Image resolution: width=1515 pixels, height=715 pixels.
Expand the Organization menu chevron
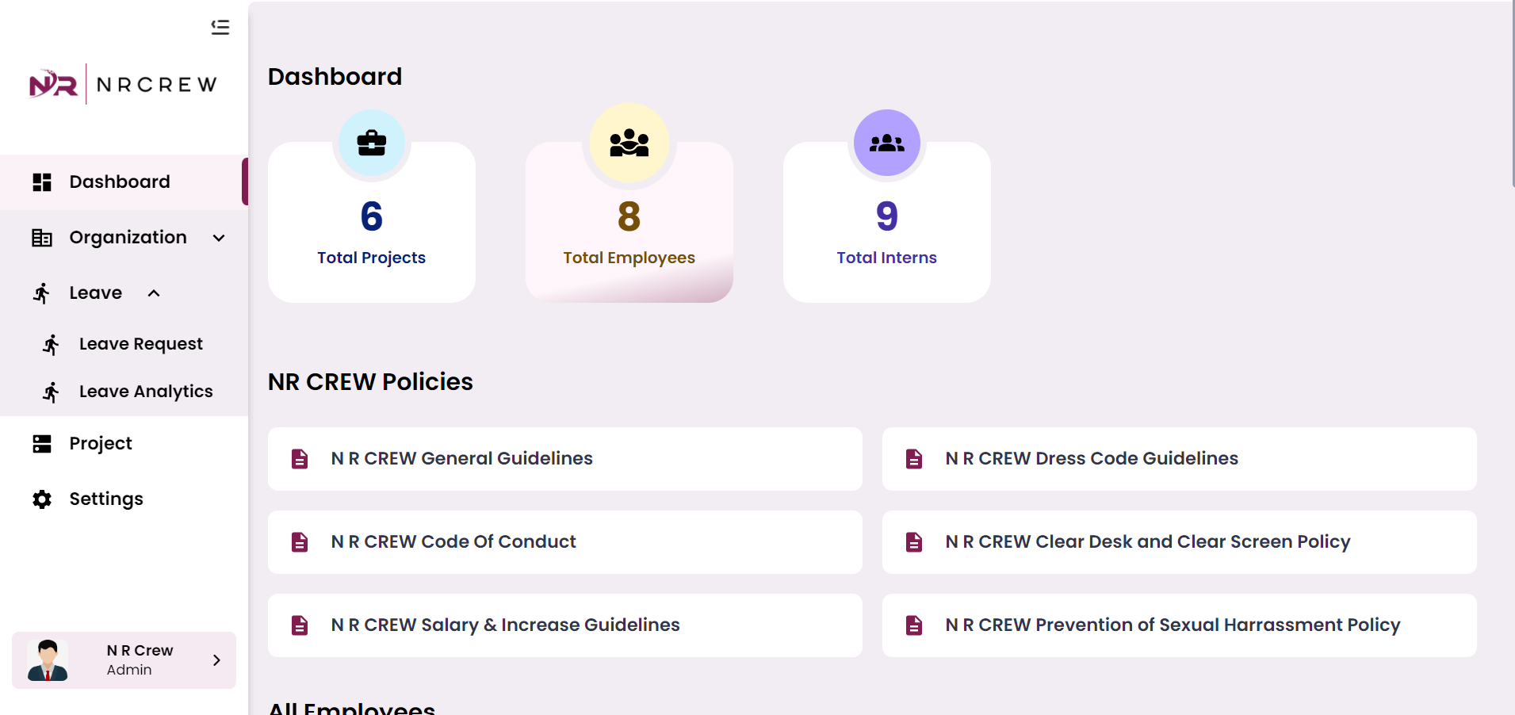[x=219, y=238]
